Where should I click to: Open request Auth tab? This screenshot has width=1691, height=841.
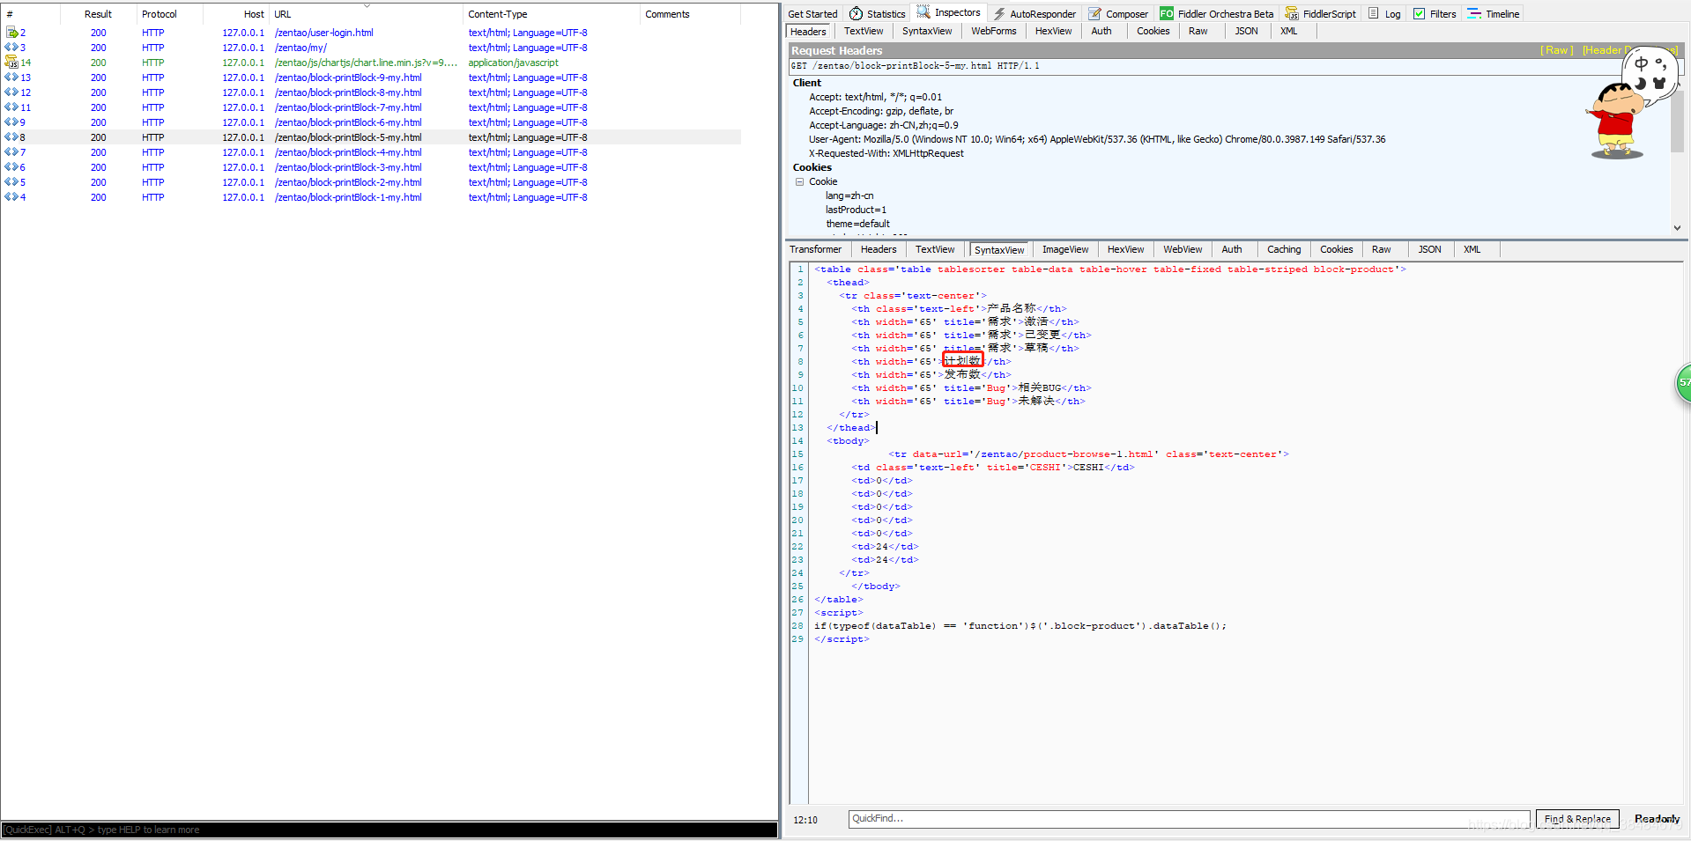(x=1101, y=31)
